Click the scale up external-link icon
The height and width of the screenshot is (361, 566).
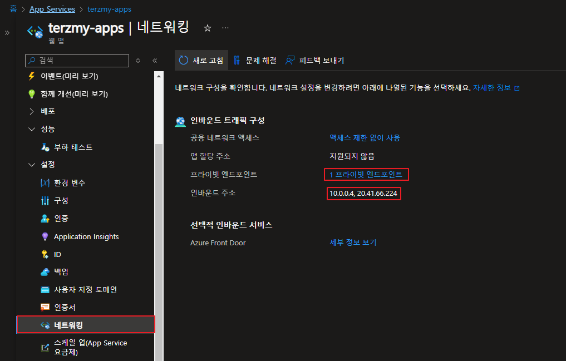click(45, 347)
